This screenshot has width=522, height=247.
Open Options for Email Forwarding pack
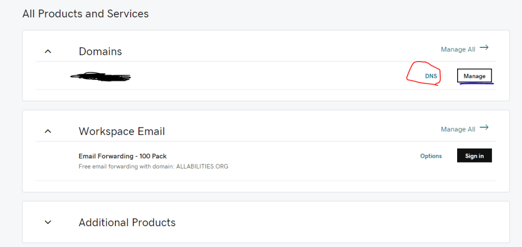pyautogui.click(x=431, y=156)
